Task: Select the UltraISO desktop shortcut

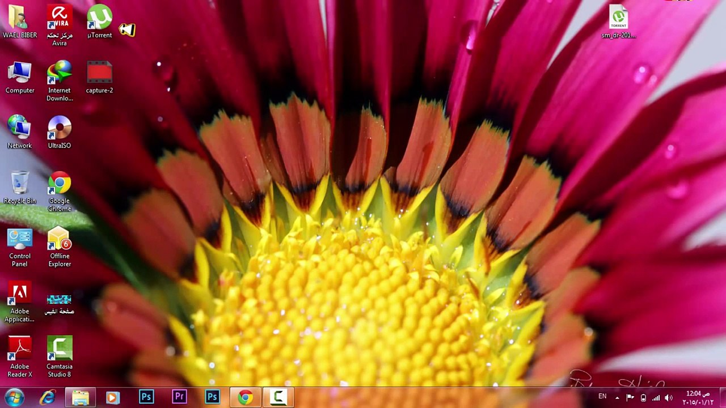Action: coord(60,132)
